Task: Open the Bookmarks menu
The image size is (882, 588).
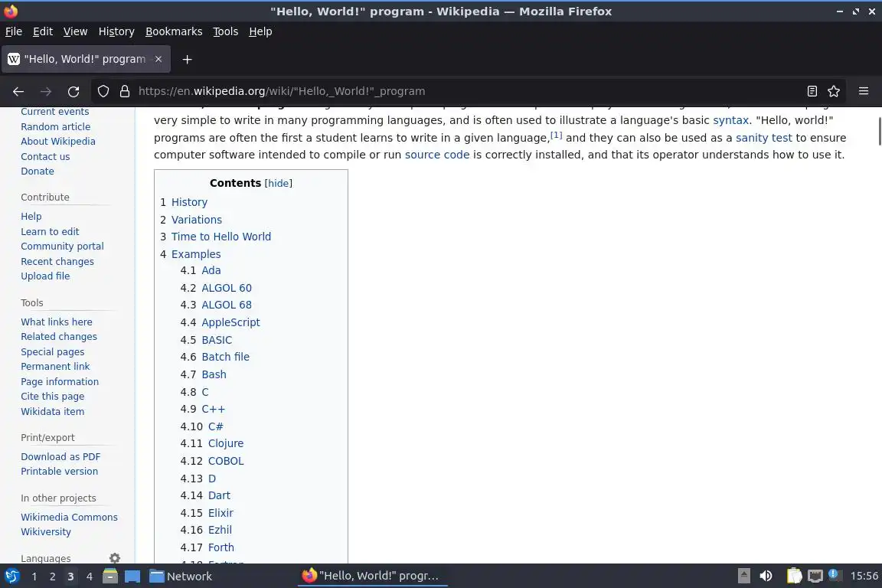Action: 174,31
